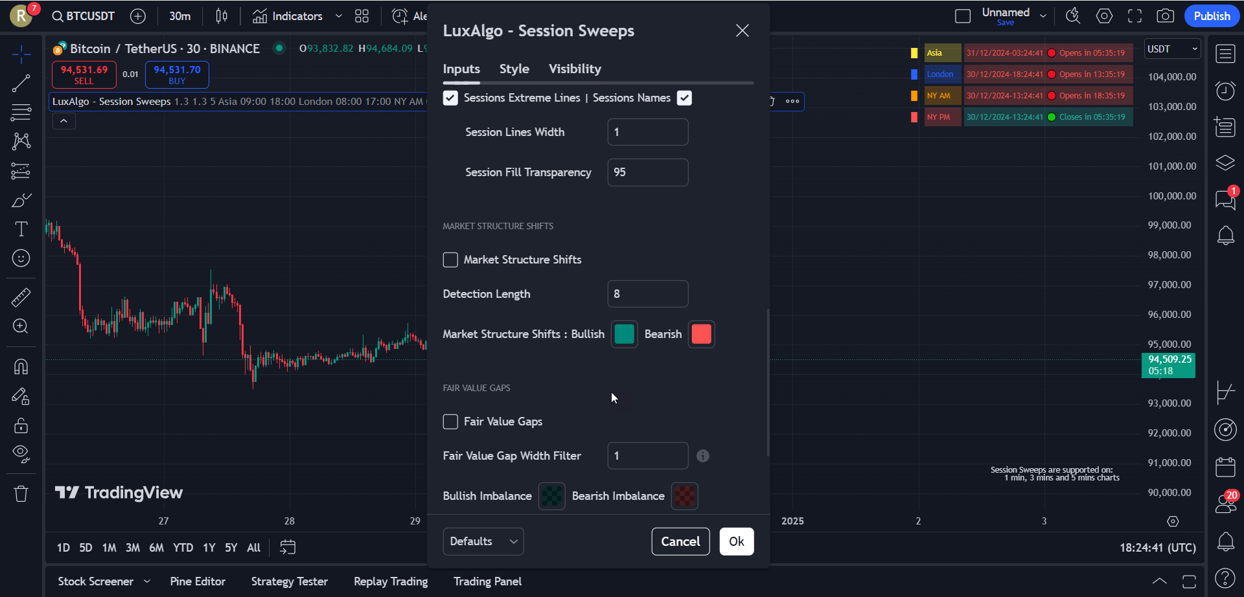Switch to the Visibility tab
The height and width of the screenshot is (597, 1244).
pyautogui.click(x=575, y=69)
